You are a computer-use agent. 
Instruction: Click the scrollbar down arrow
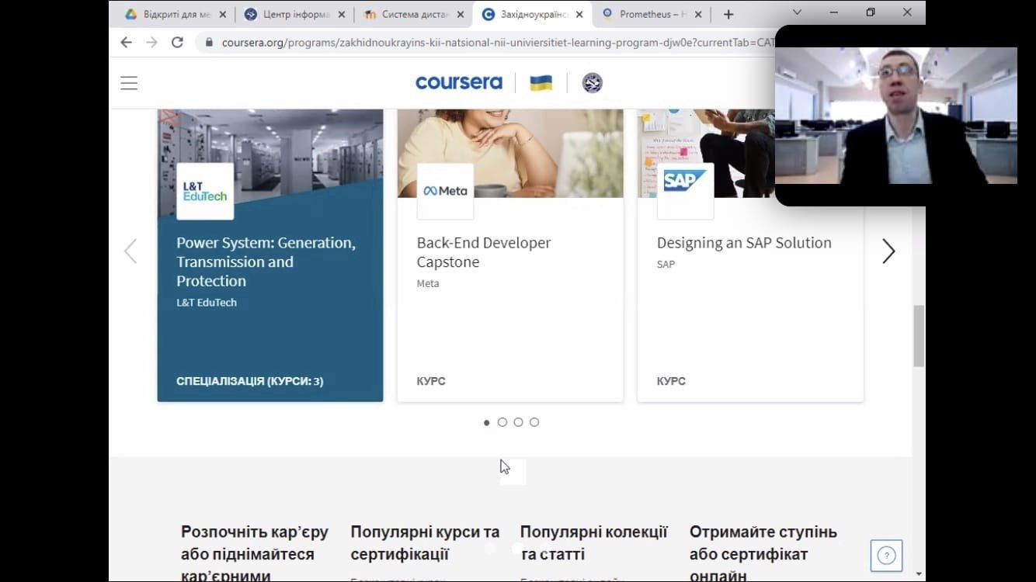pos(919,574)
